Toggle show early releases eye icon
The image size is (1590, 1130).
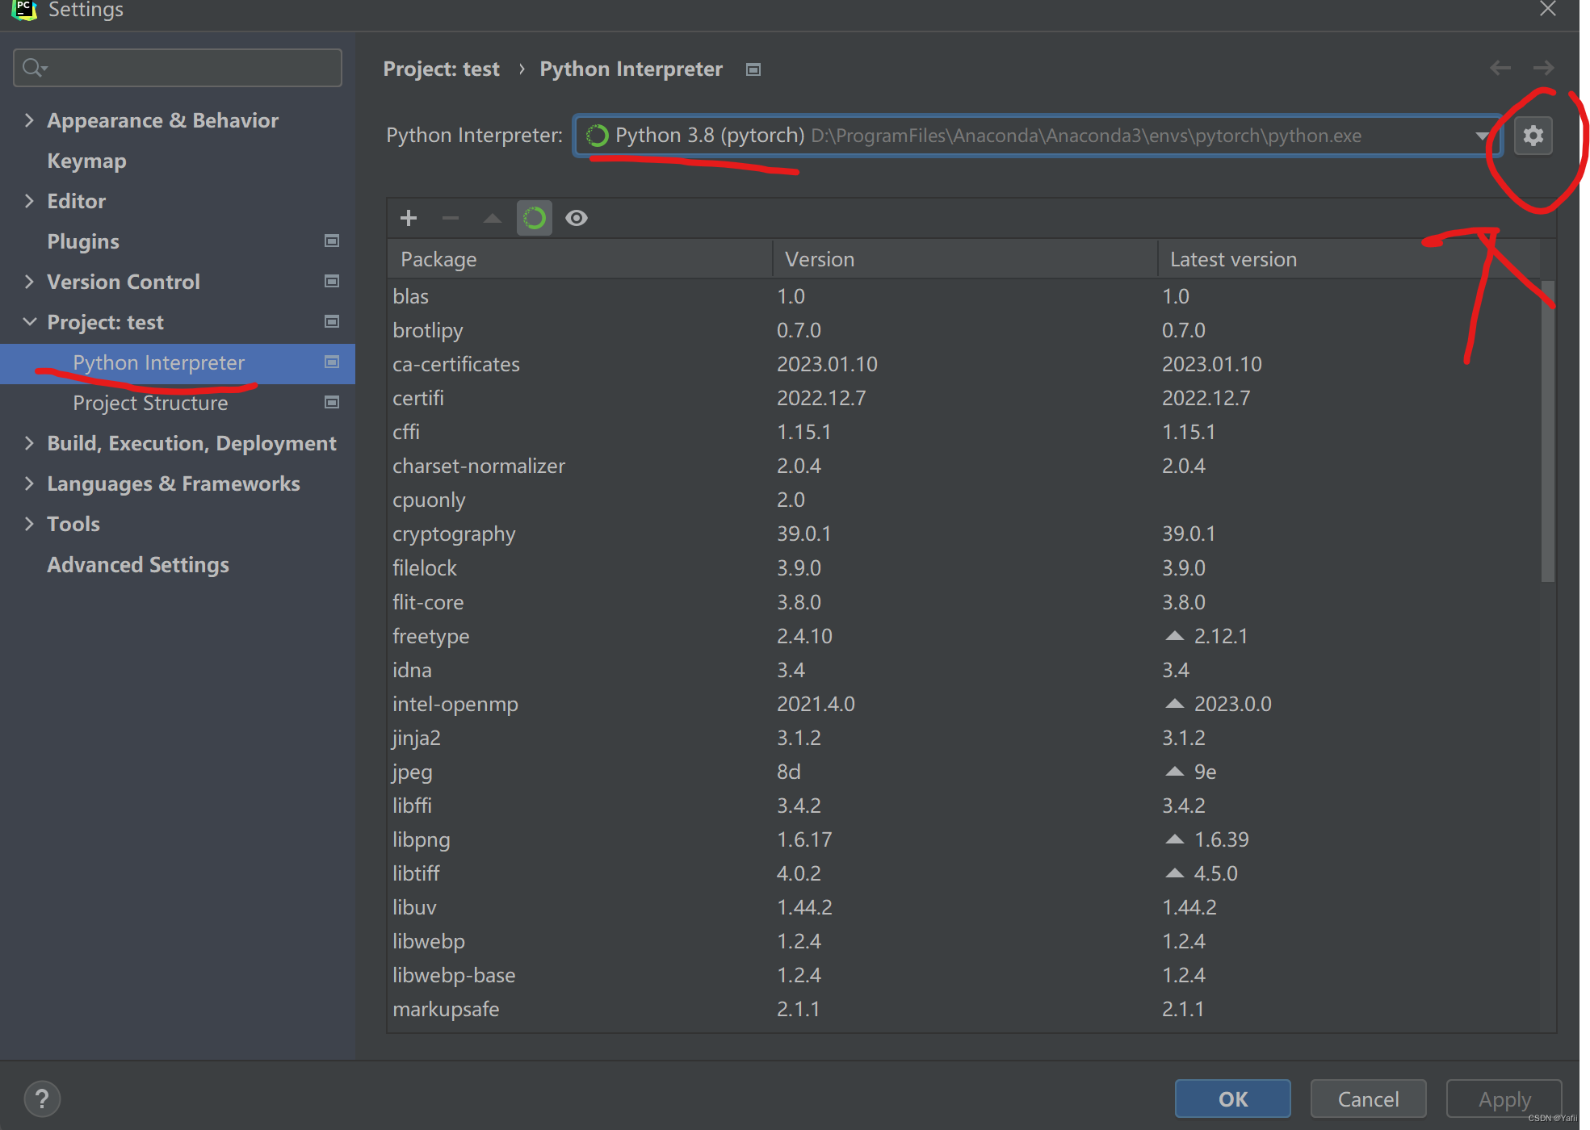pos(577,218)
